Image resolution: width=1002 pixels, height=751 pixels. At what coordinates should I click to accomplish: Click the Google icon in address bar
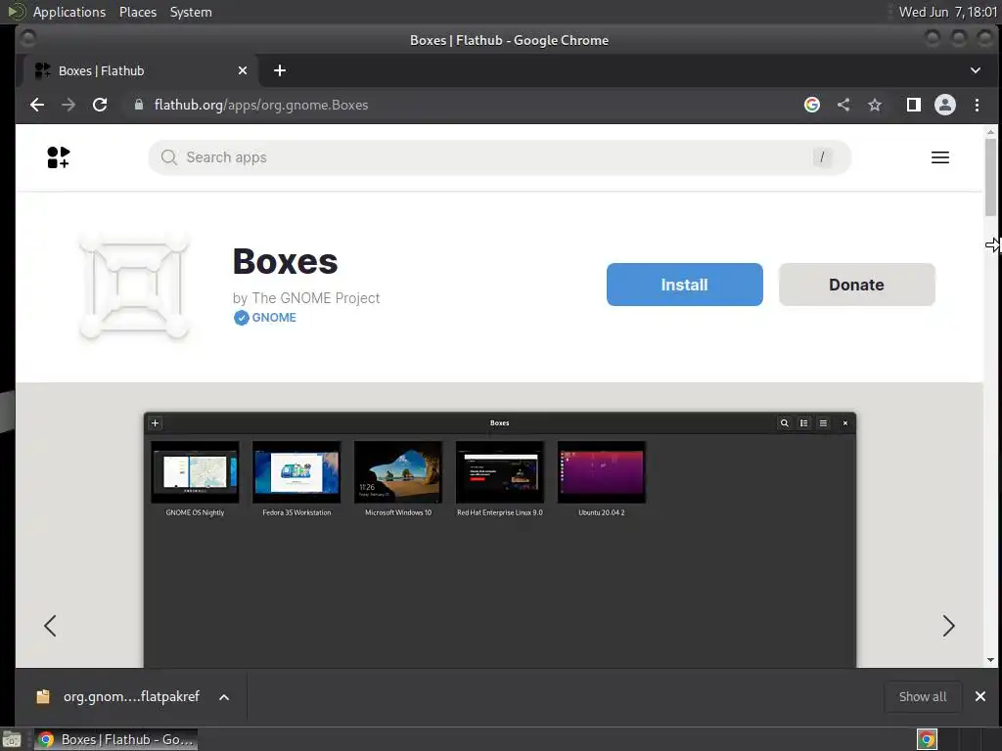[x=811, y=105]
